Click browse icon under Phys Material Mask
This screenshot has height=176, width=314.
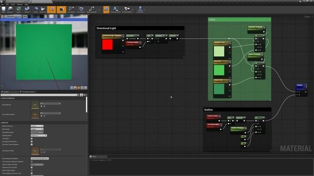(44, 116)
